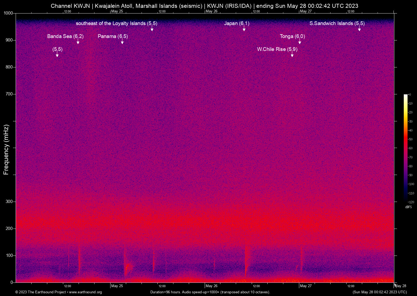
Task: Click the Japan (6.1) text label
Action: (237, 23)
